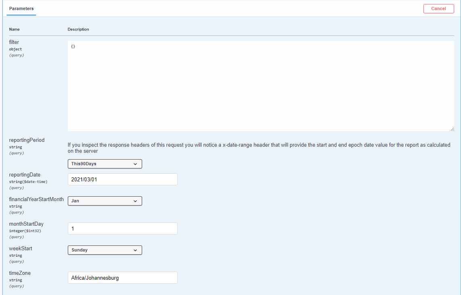Grab the filter text area resize handle

[x=452, y=129]
